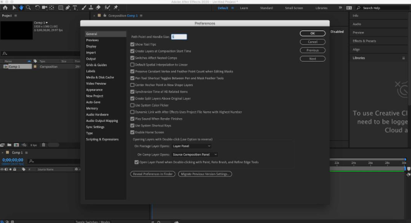Click the Home icon in the toolbar
Screen dimensions: 411x223
[x=5, y=7]
